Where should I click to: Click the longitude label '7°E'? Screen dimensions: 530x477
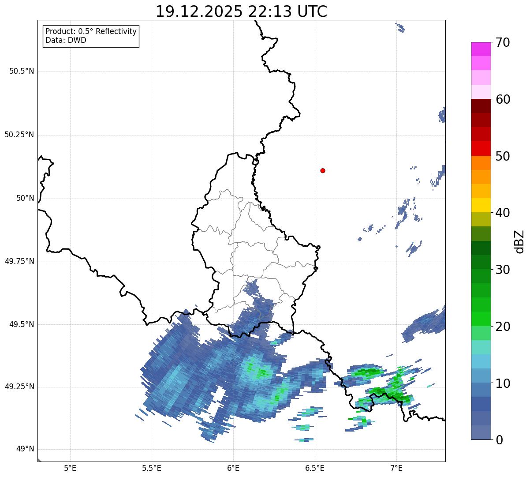[x=396, y=468]
